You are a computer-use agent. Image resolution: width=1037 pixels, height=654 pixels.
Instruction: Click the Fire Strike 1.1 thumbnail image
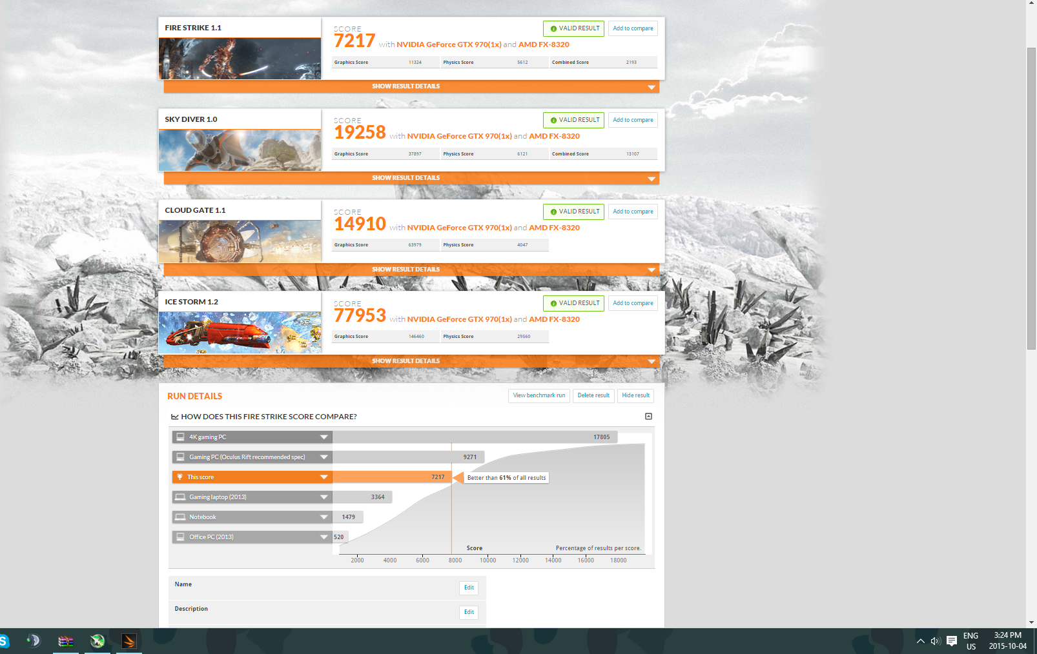click(240, 59)
